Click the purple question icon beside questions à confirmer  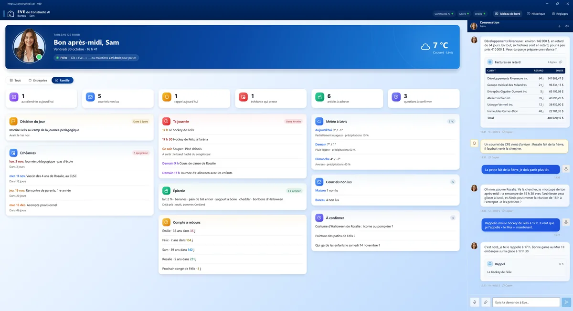click(x=396, y=97)
